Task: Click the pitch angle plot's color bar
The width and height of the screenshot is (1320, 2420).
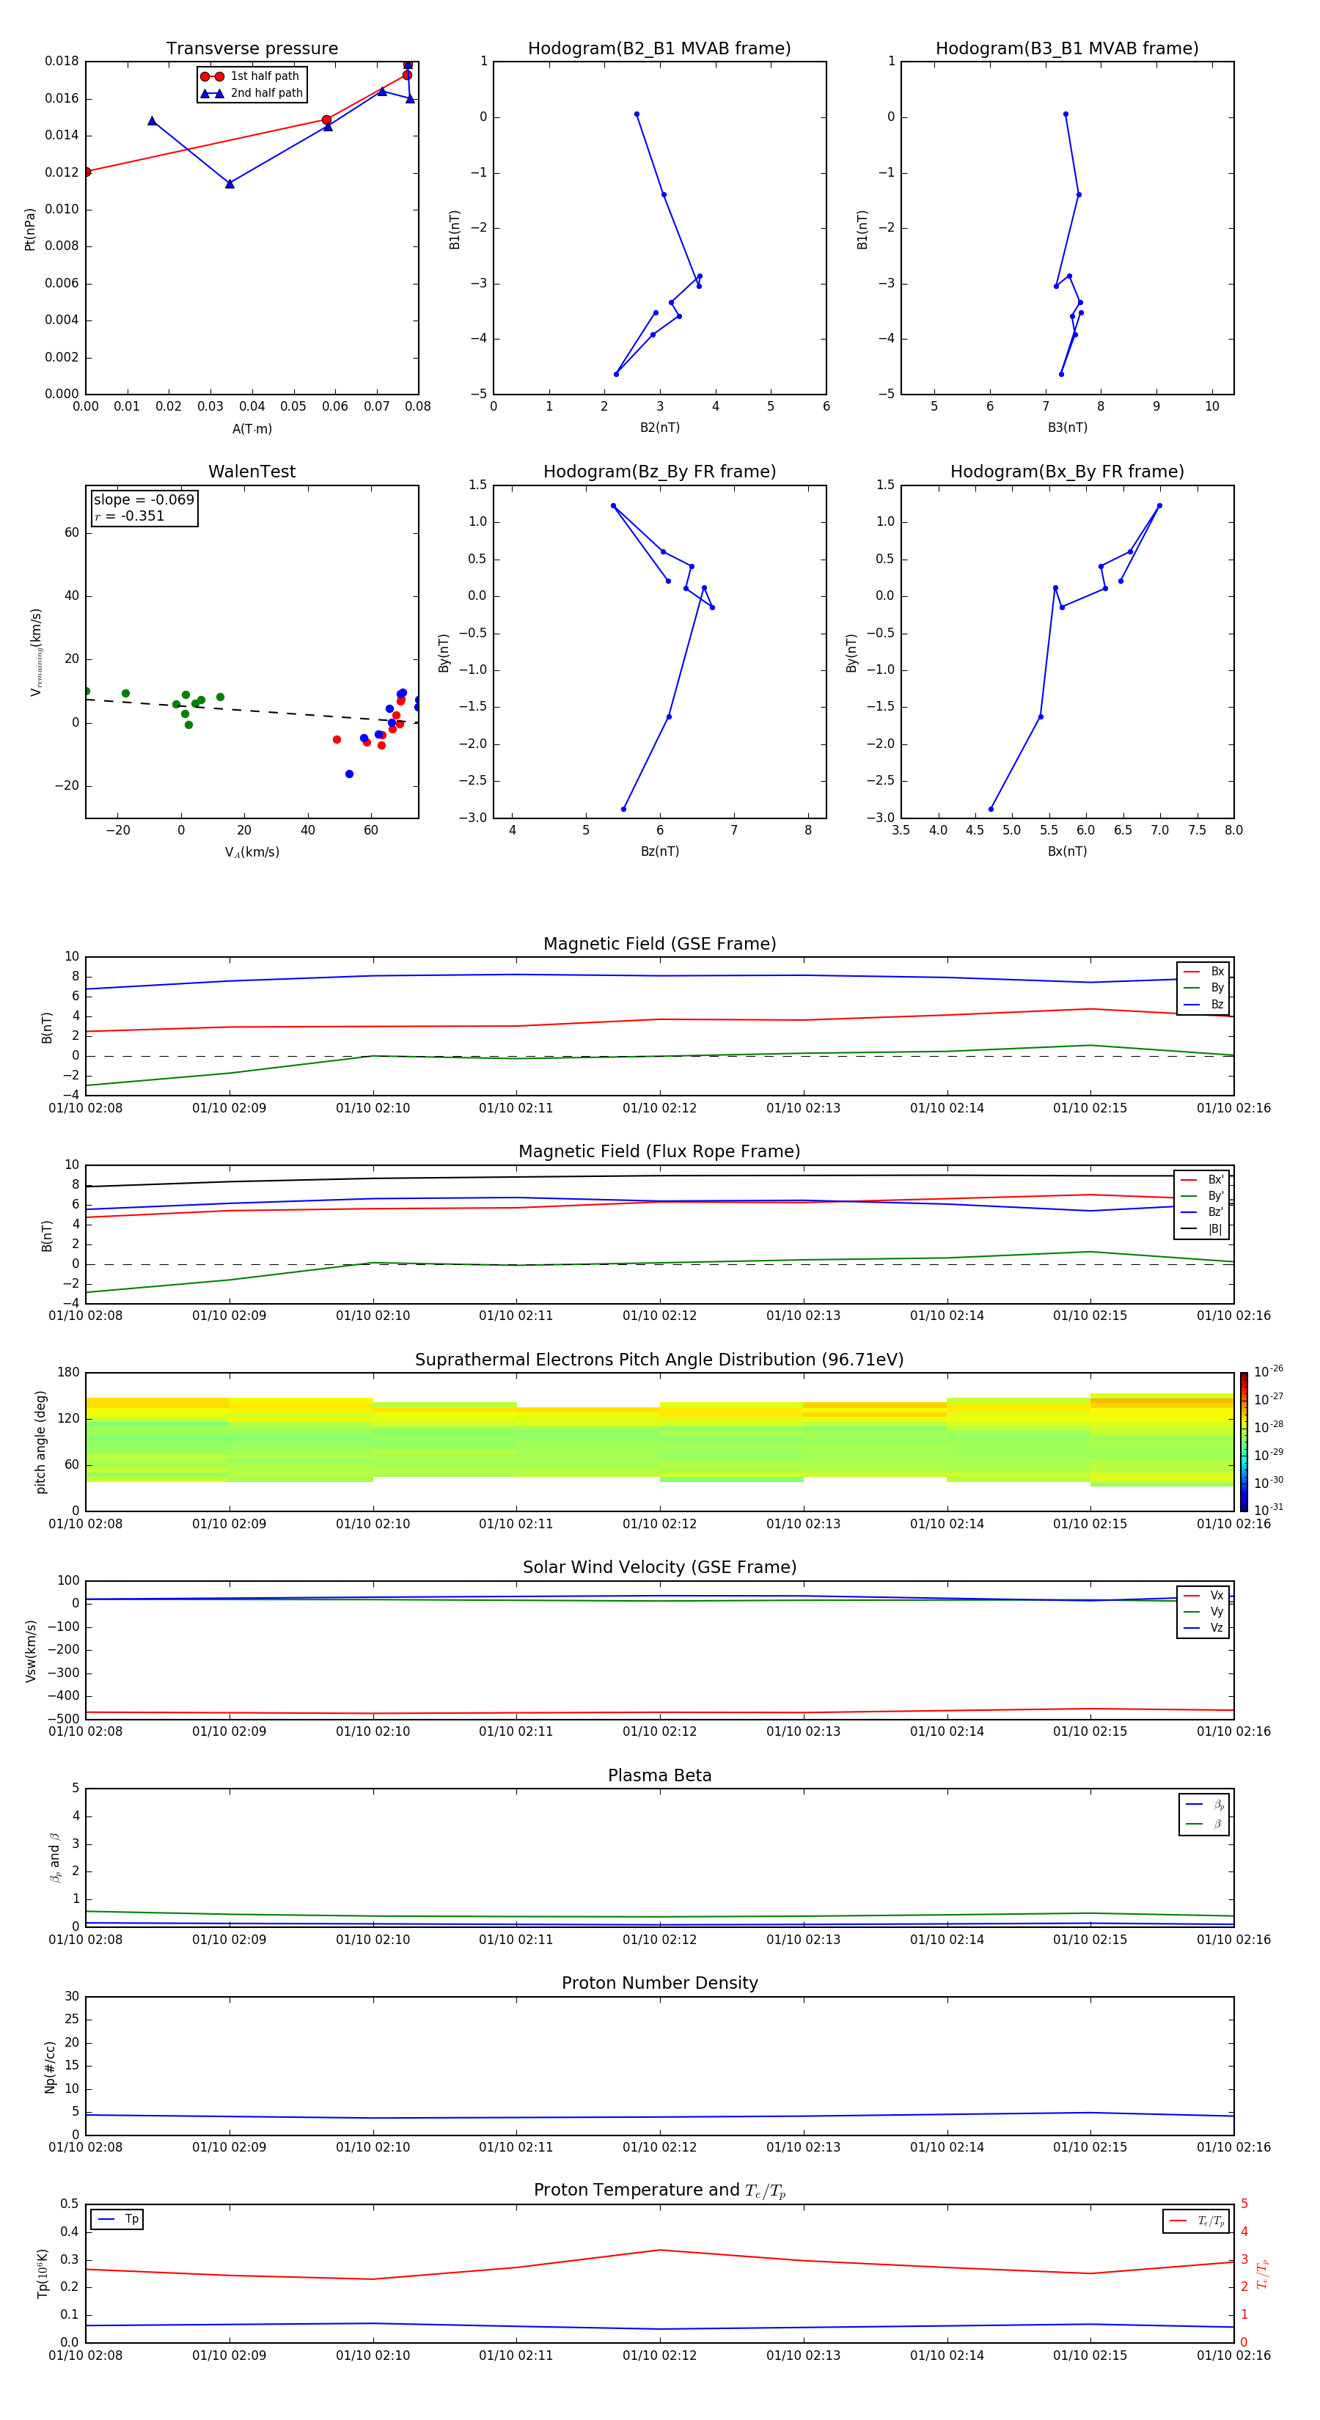Action: (1243, 1442)
